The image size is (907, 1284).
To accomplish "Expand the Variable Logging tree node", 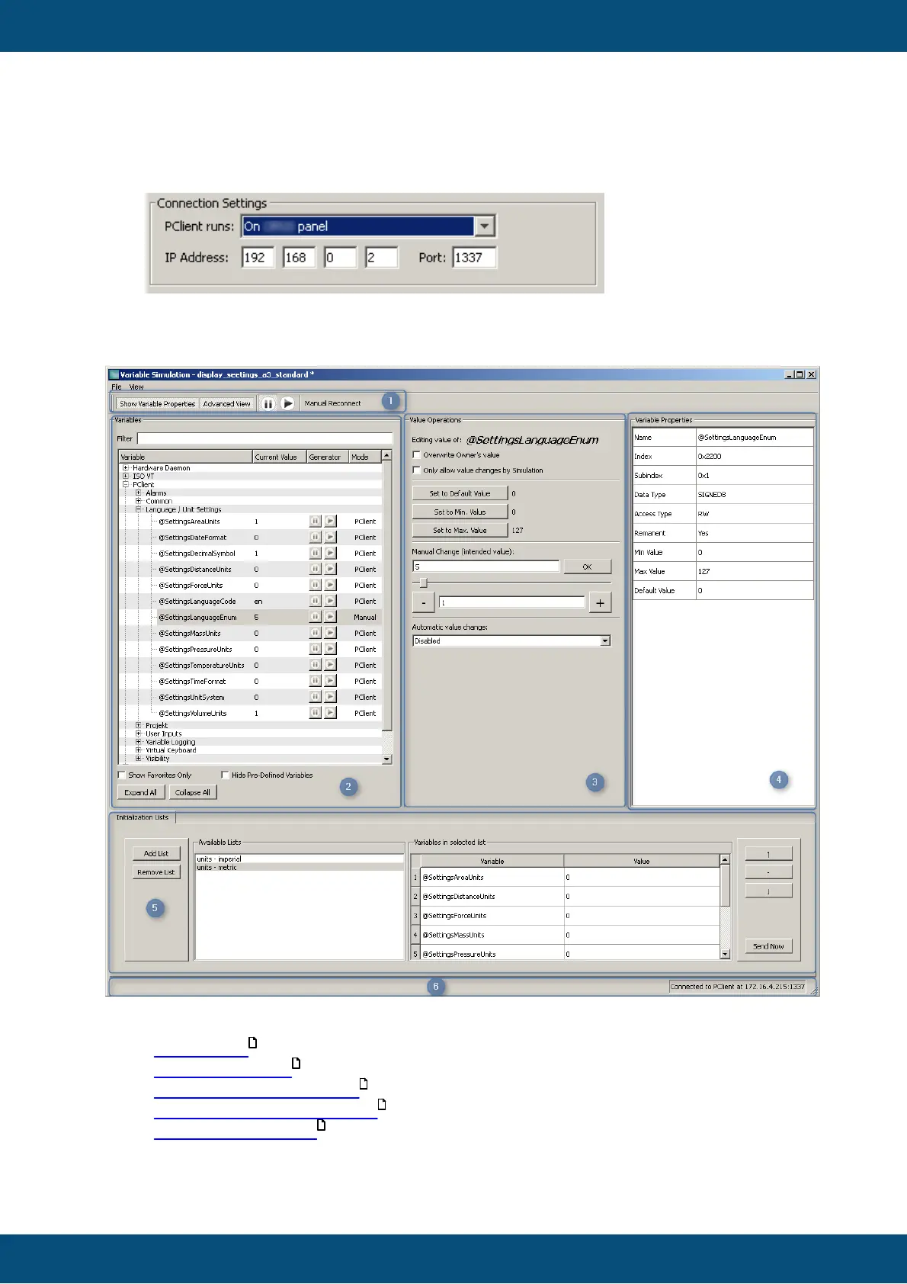I will click(139, 742).
